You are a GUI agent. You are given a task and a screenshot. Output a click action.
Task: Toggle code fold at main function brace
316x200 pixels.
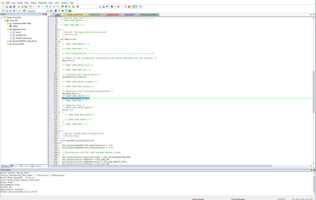click(x=59, y=42)
